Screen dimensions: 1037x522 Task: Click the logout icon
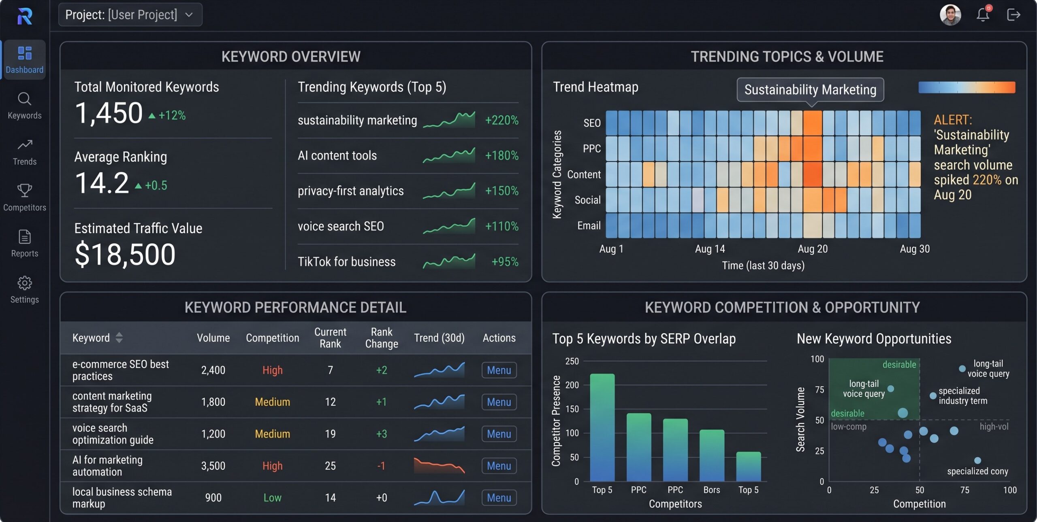click(1013, 15)
